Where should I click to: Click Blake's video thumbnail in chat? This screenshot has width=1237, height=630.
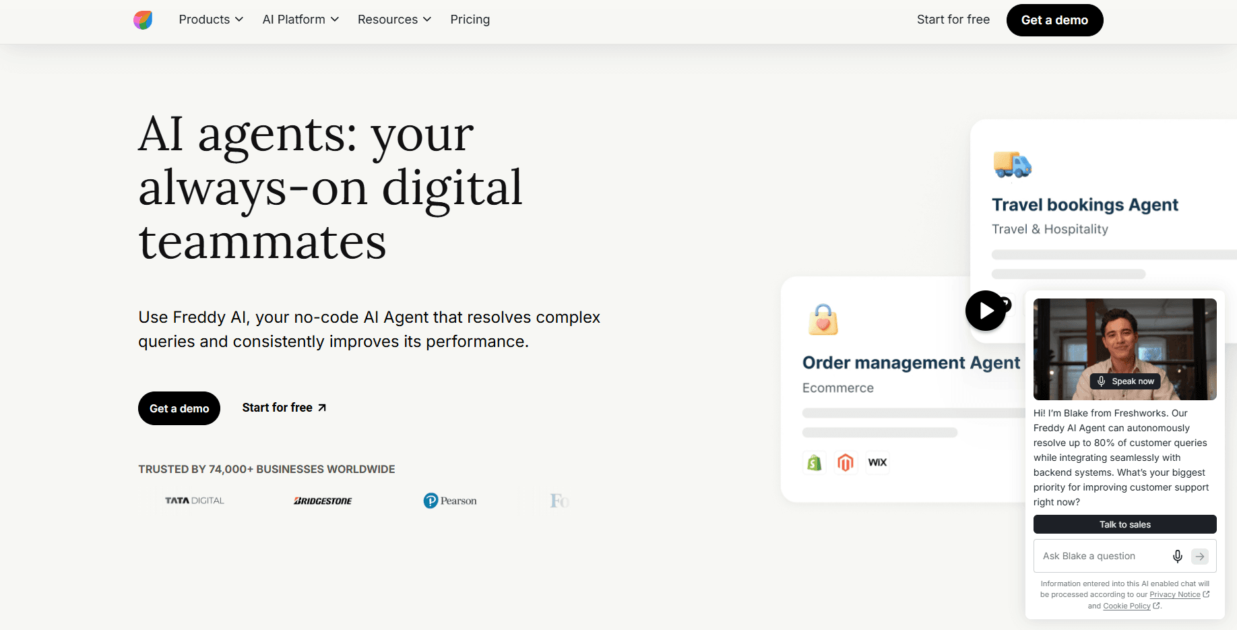(1124, 349)
